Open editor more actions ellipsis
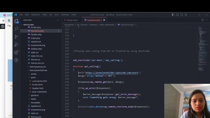The width and height of the screenshot is (210, 118). (207, 20)
